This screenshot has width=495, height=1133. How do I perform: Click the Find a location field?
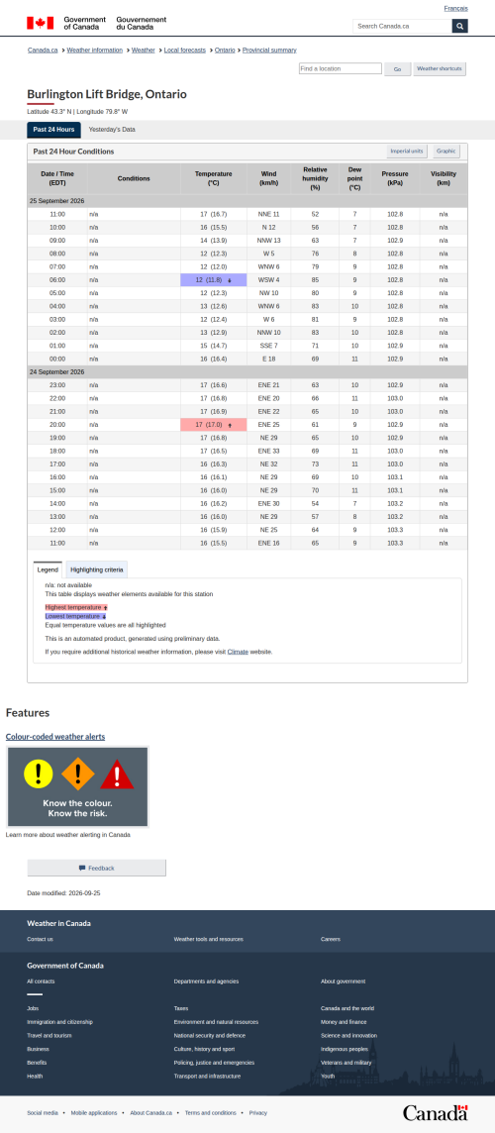341,68
